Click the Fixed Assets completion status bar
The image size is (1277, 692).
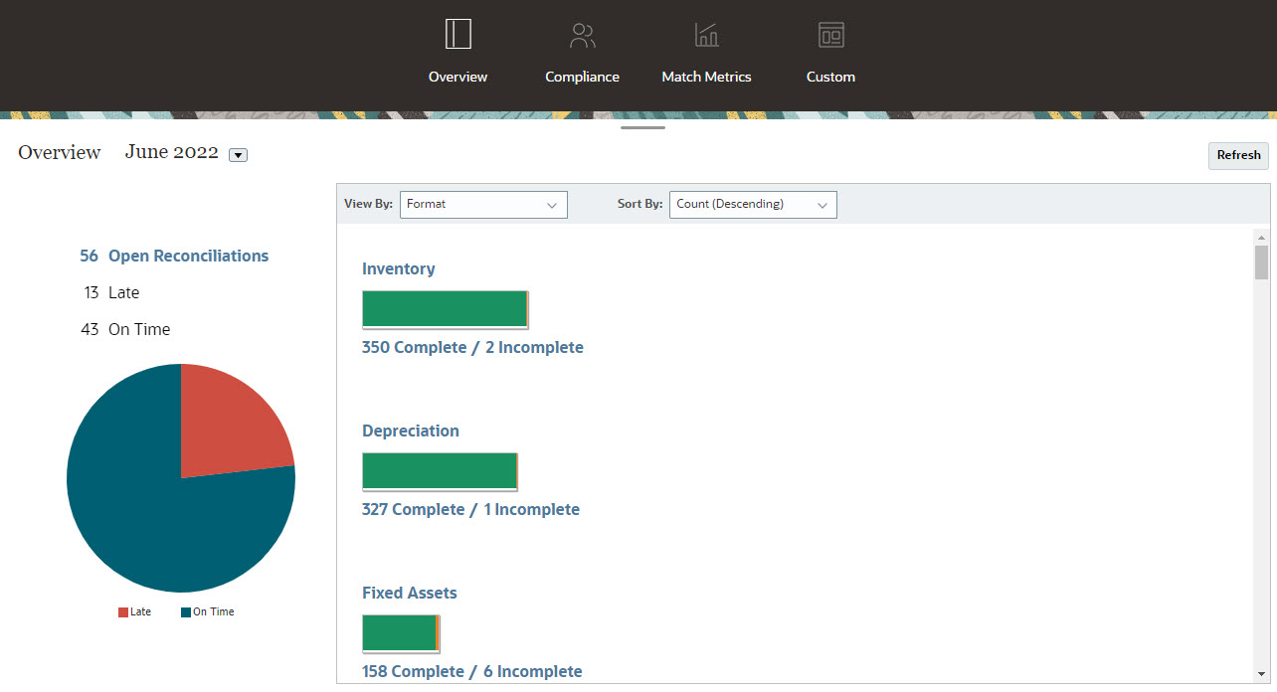tap(400, 632)
